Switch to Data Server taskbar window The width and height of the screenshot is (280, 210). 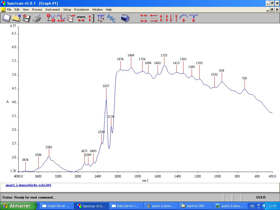126,206
